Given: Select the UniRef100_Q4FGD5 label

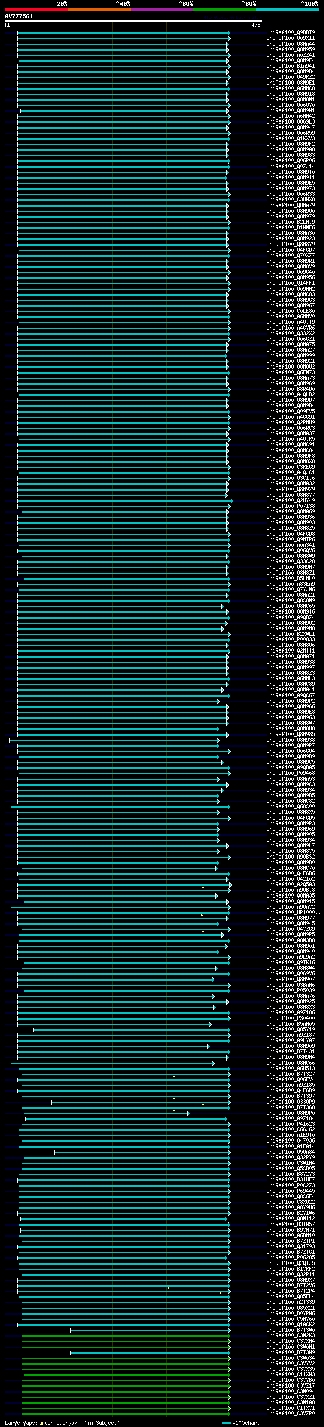Looking at the screenshot, I should (291, 818).
